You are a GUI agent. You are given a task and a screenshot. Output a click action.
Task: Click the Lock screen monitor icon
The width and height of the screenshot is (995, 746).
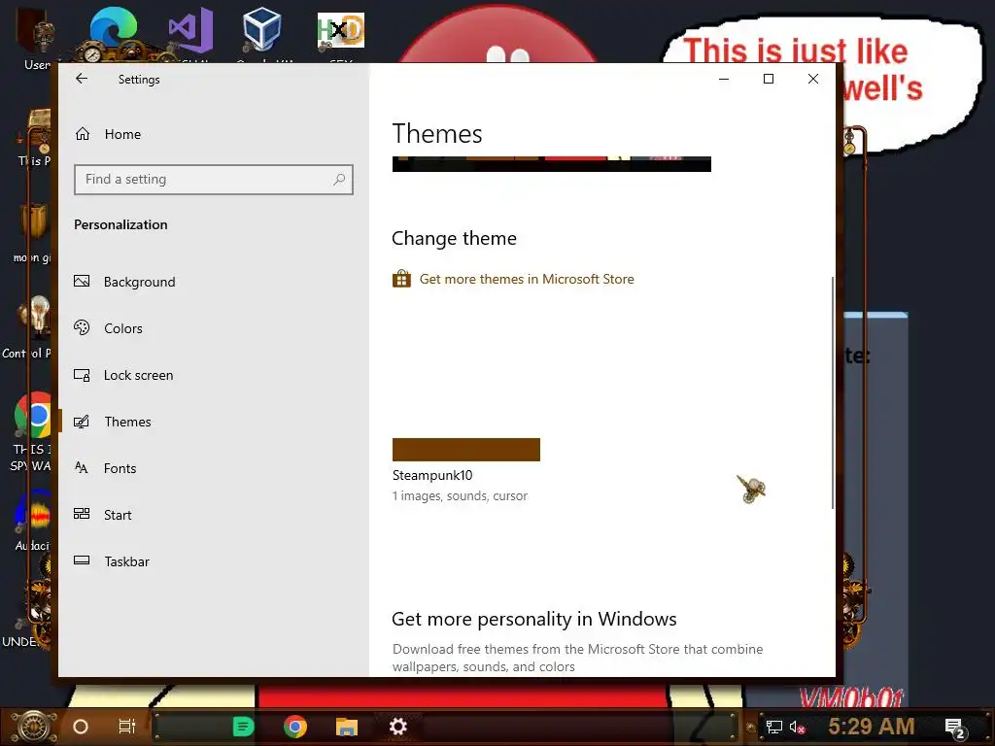82,375
